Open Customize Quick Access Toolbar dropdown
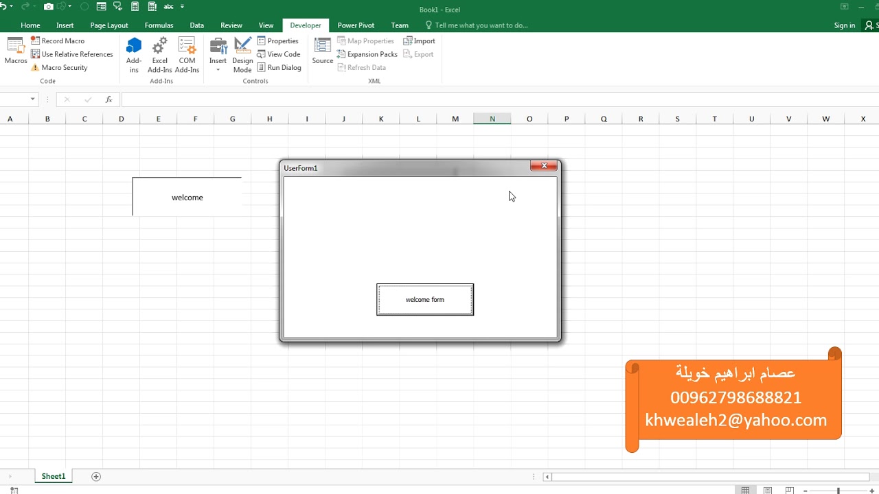This screenshot has height=494, width=879. coord(182,6)
